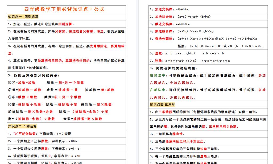Click the red line '几再减几，少加几再加几。'

pyautogui.click(x=172, y=83)
